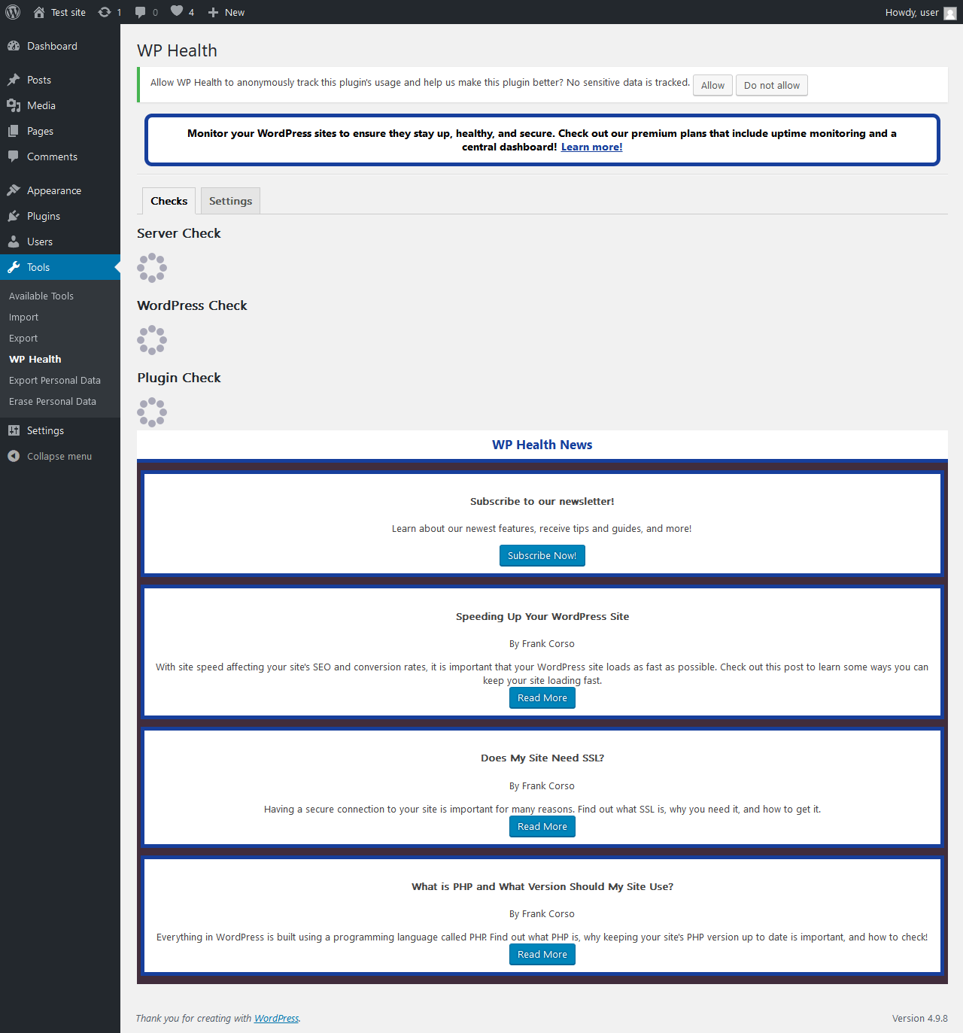The height and width of the screenshot is (1033, 963).
Task: Click the Tools wrench icon
Action: click(x=14, y=267)
